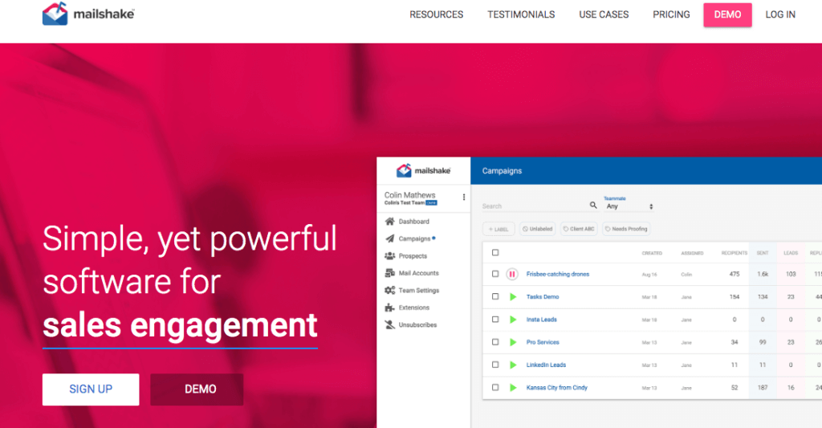Click the Prospects people icon
This screenshot has width=822, height=428.
pos(389,256)
